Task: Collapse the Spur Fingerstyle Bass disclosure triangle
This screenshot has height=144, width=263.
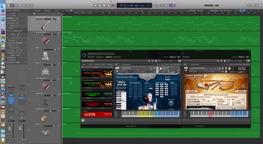Action: click(x=7, y=31)
